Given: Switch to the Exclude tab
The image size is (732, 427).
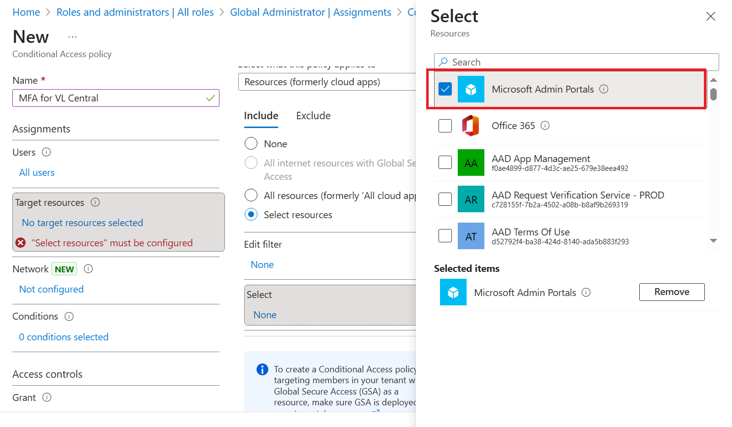Looking at the screenshot, I should [313, 116].
